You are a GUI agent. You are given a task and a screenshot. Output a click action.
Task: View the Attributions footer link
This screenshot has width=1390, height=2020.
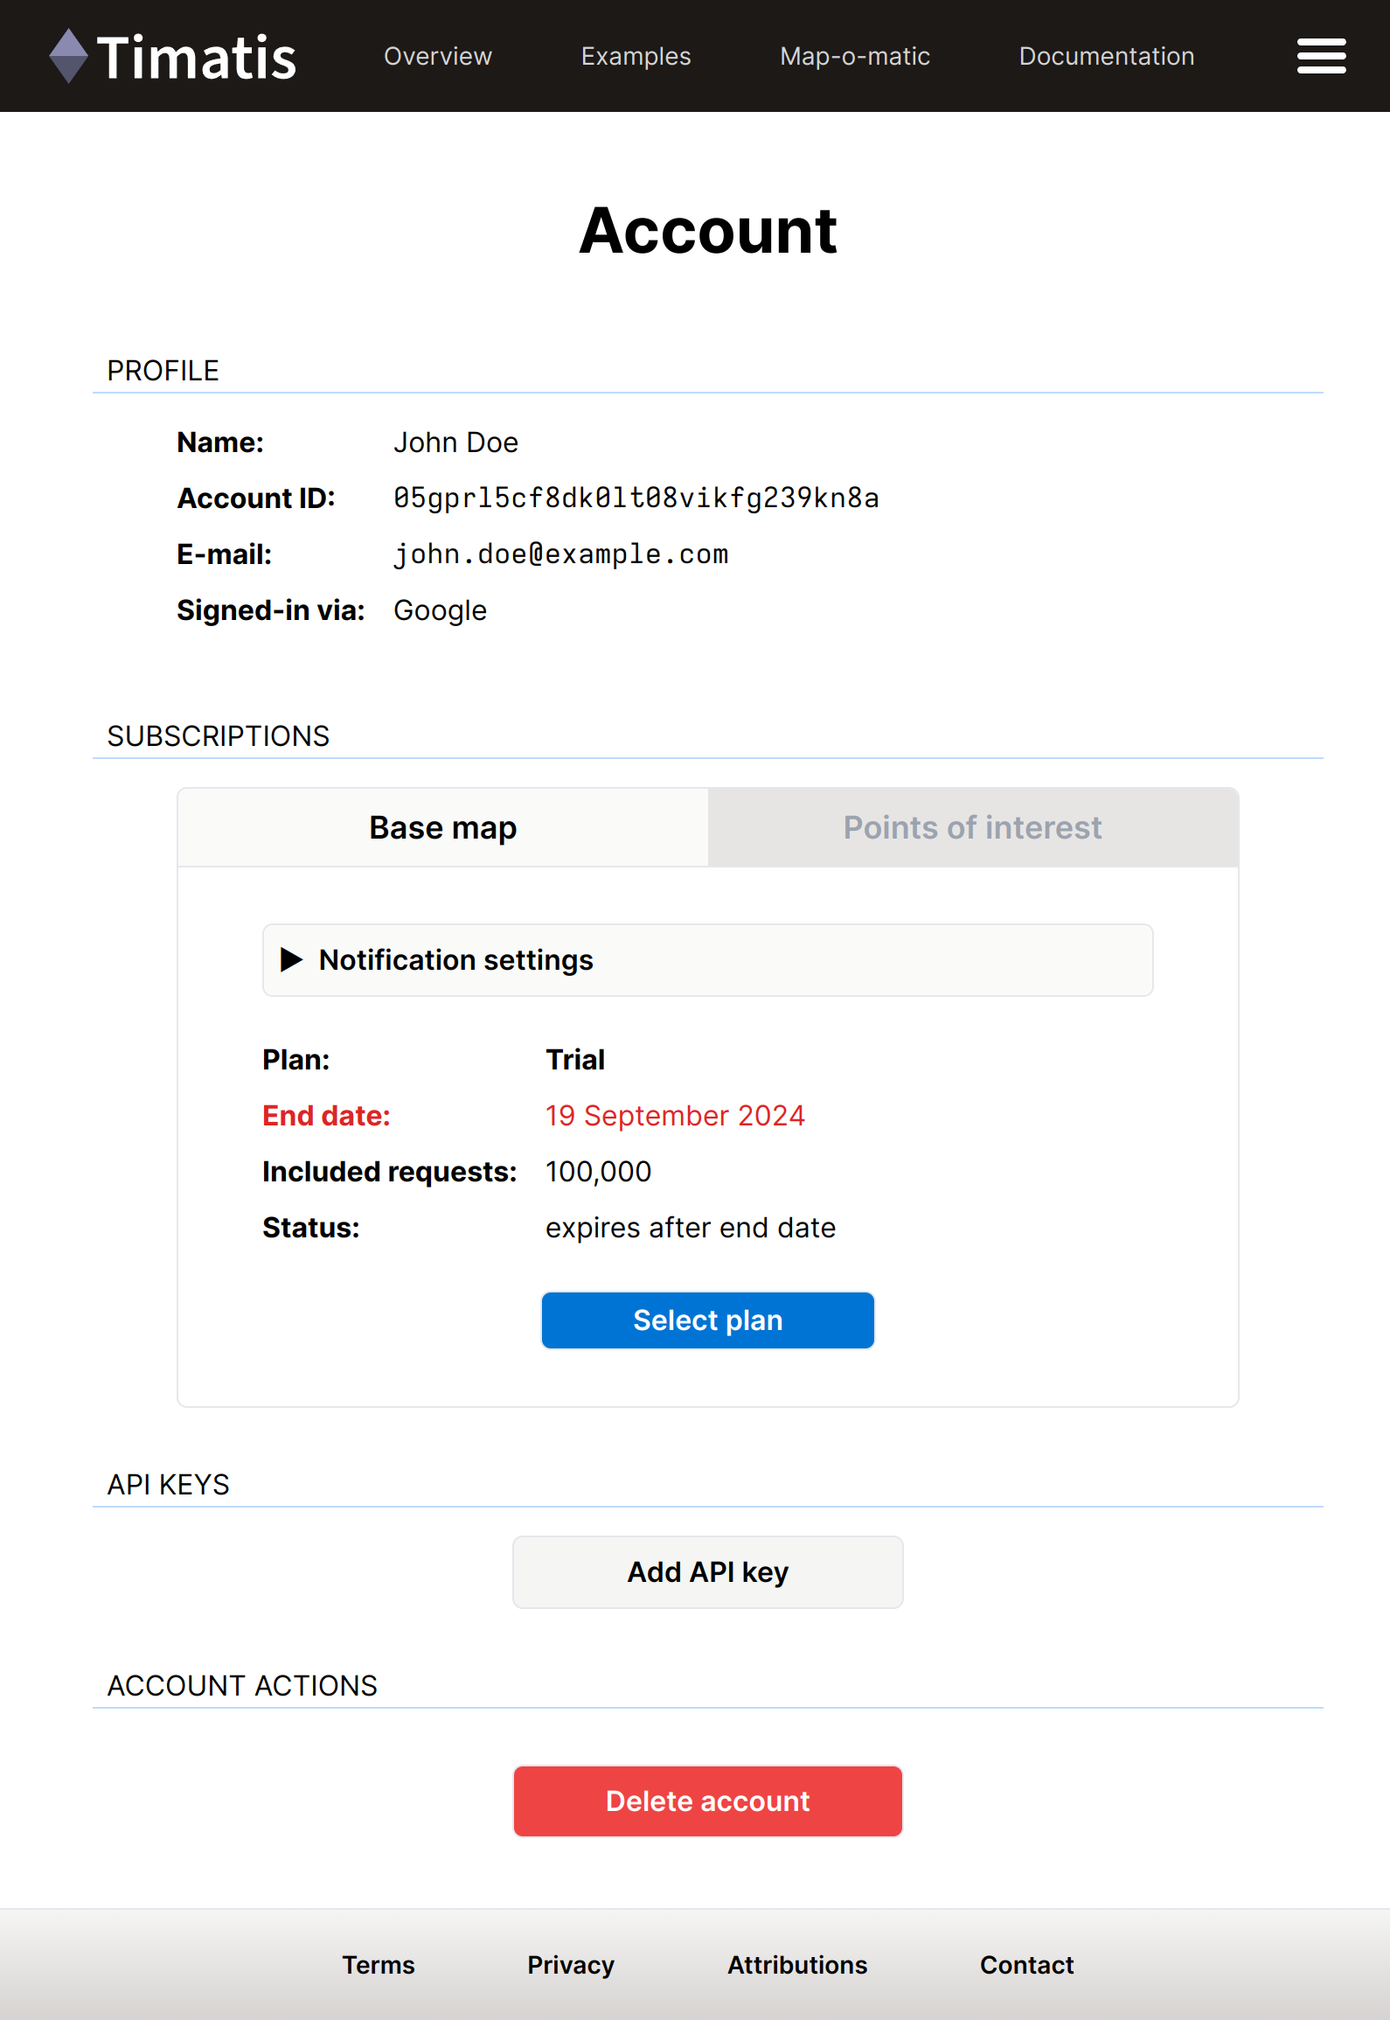point(796,1965)
